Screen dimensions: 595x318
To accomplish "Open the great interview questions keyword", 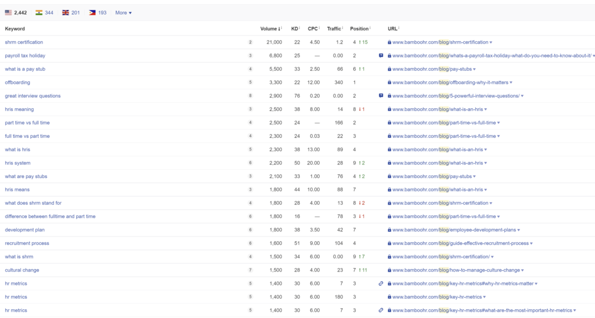I will point(33,95).
